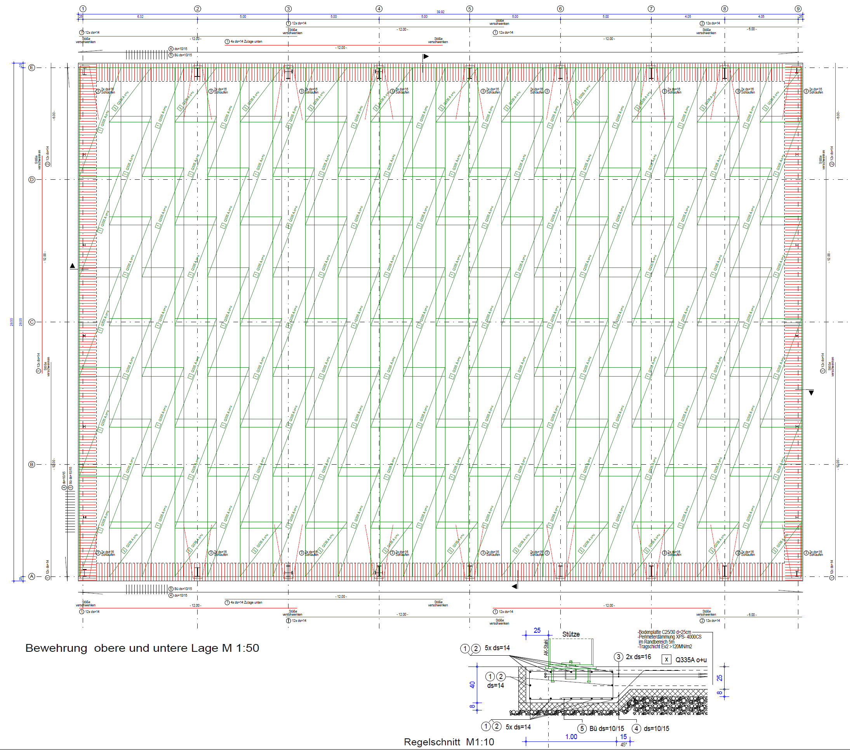Click the lower '4x ds=14 Zulage unten' label

pyautogui.click(x=246, y=602)
